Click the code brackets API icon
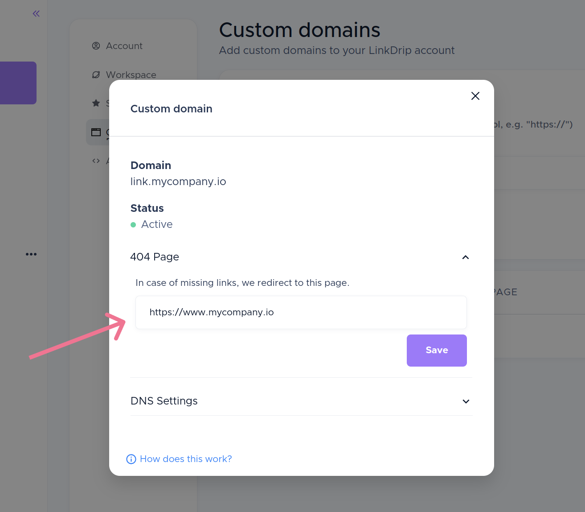Viewport: 585px width, 512px height. pyautogui.click(x=96, y=161)
